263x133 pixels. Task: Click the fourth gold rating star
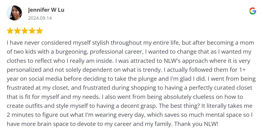[32, 31]
